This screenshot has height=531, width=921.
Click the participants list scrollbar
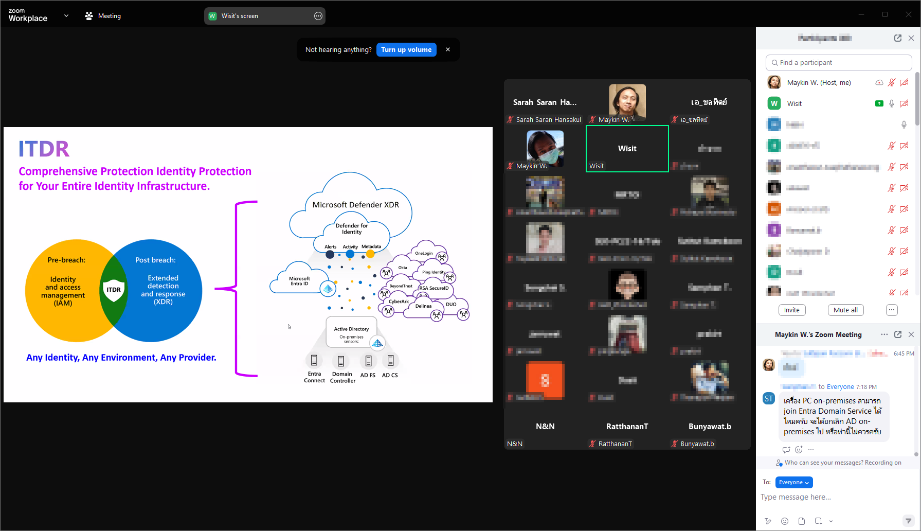(x=917, y=99)
